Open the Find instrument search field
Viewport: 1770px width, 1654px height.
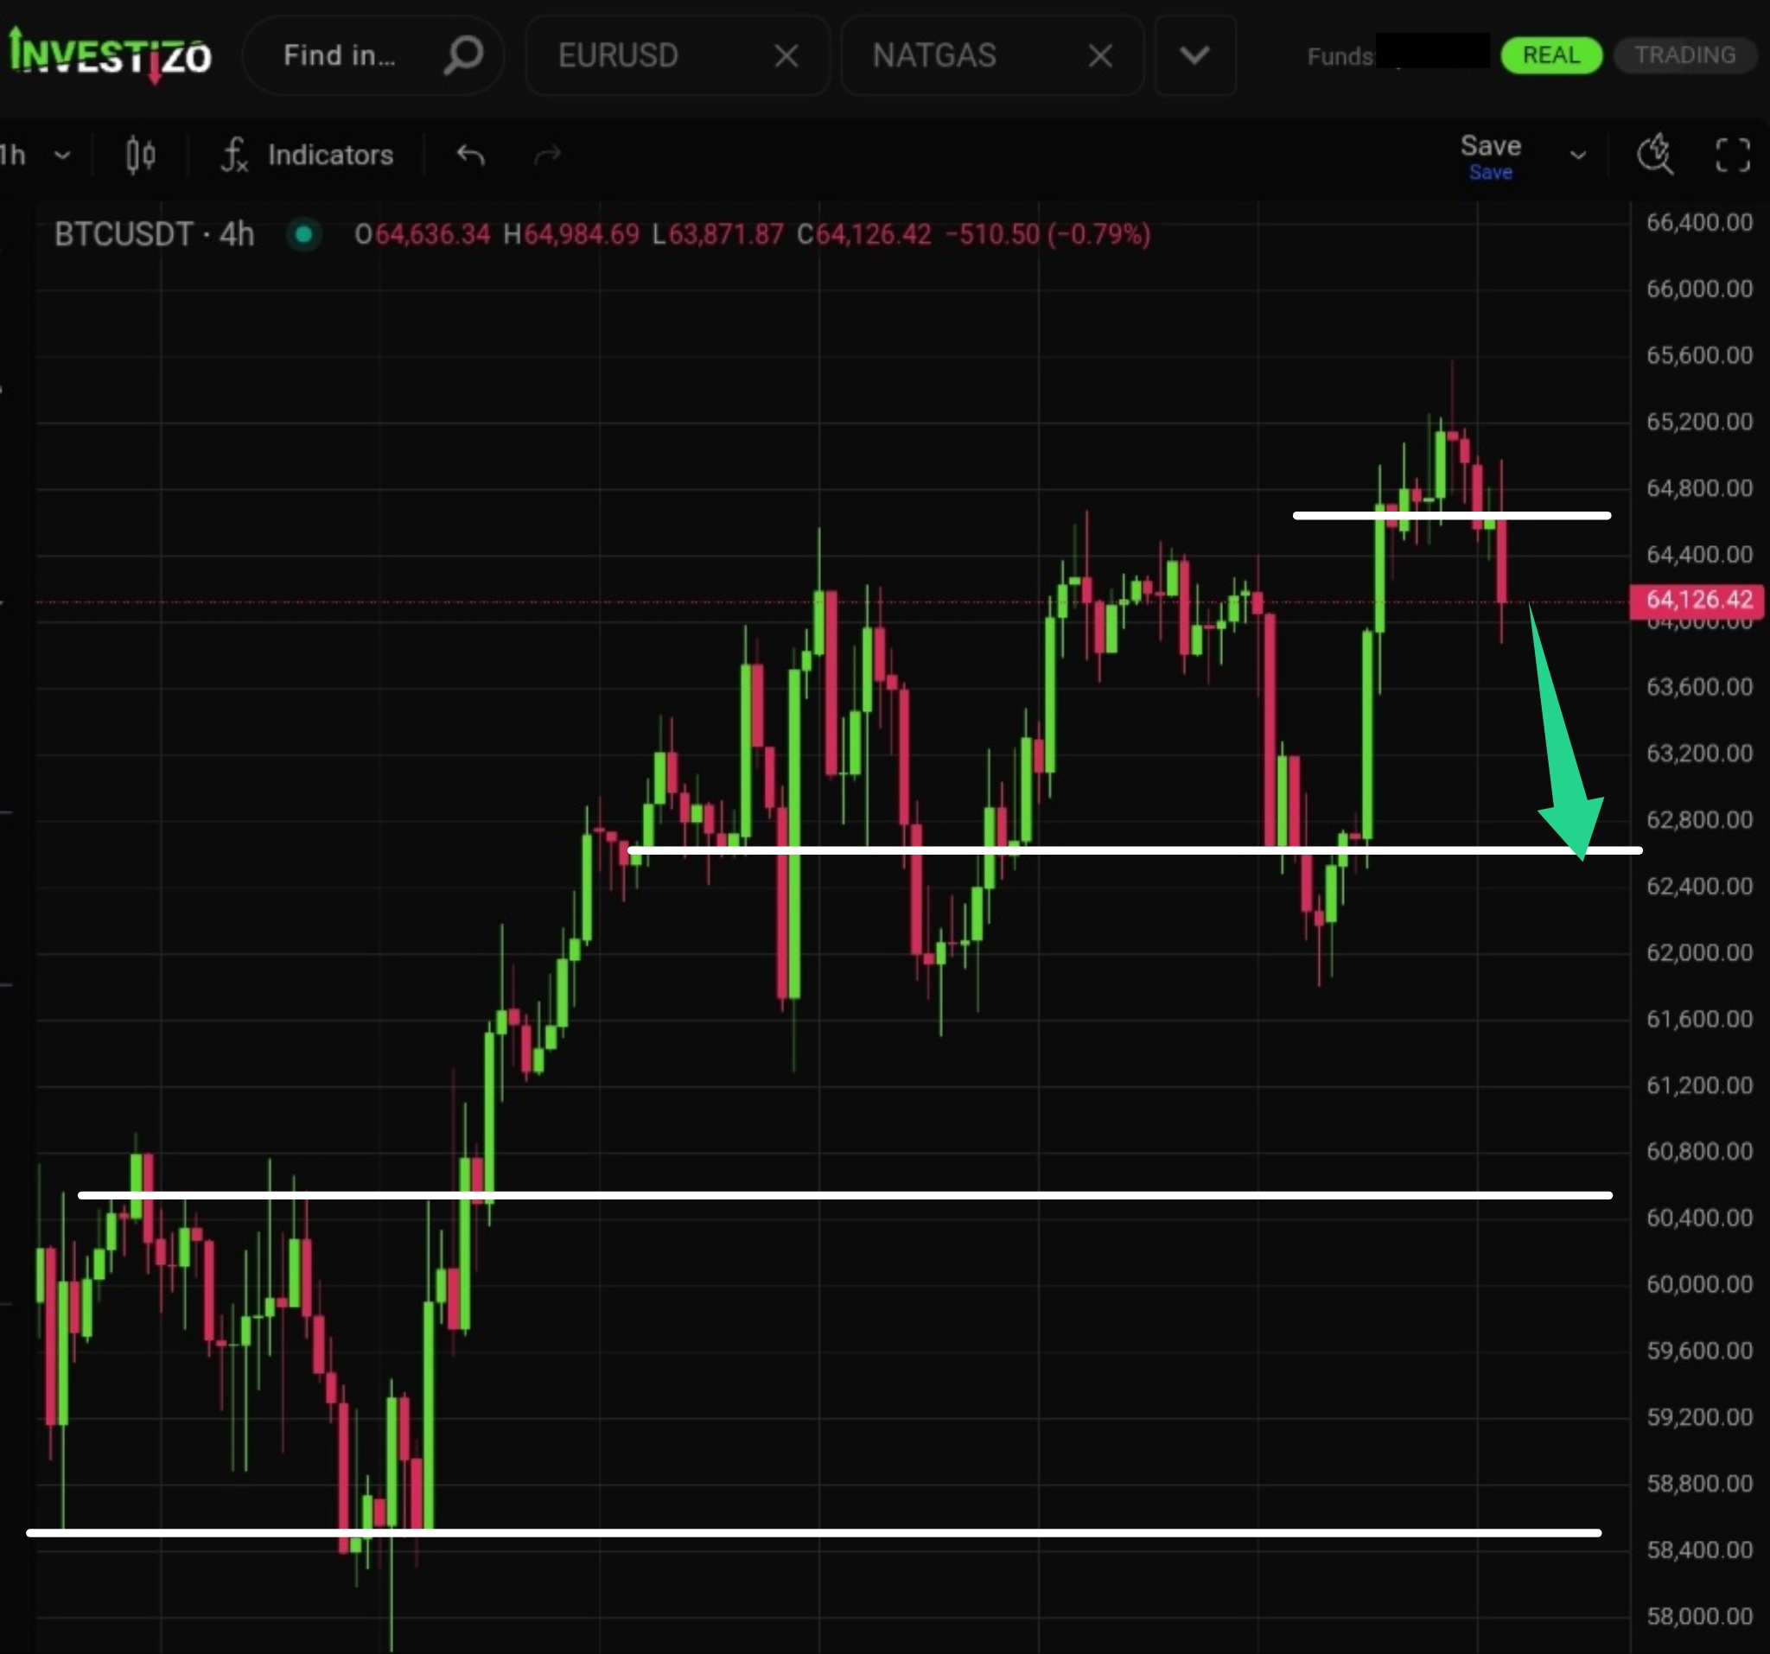click(373, 55)
